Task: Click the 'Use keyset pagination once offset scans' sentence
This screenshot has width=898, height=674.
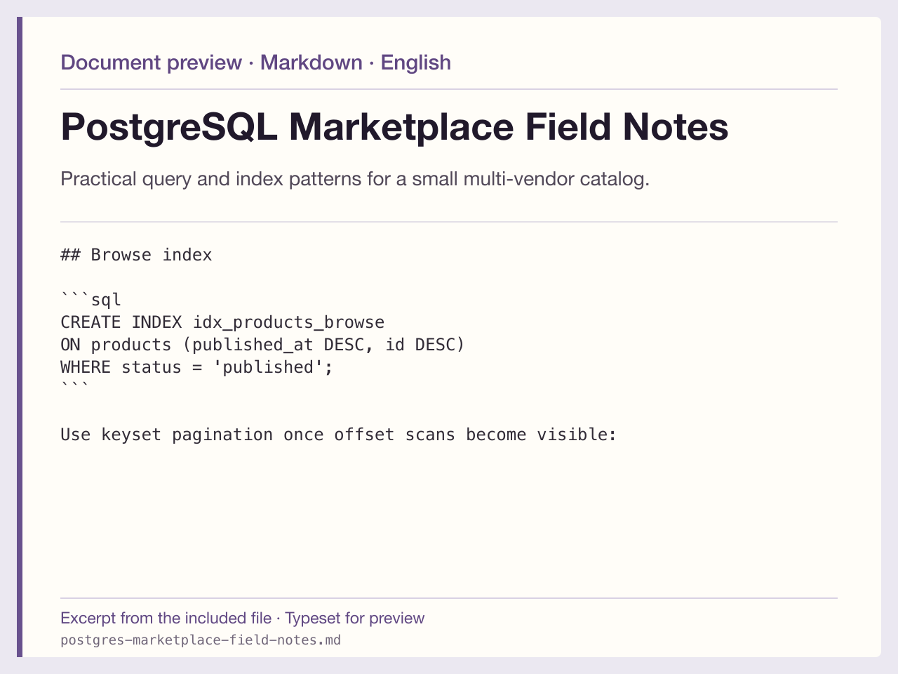Action: pyautogui.click(x=339, y=435)
